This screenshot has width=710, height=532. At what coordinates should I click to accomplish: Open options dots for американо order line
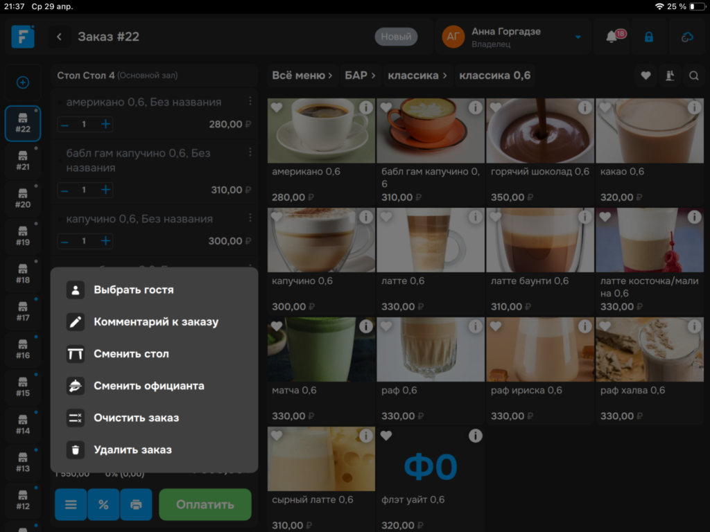250,101
